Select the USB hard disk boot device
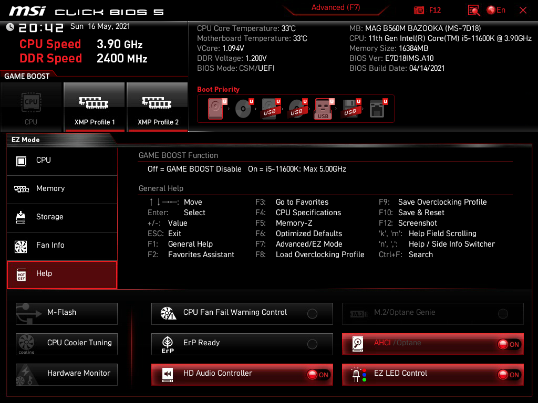 (x=271, y=109)
